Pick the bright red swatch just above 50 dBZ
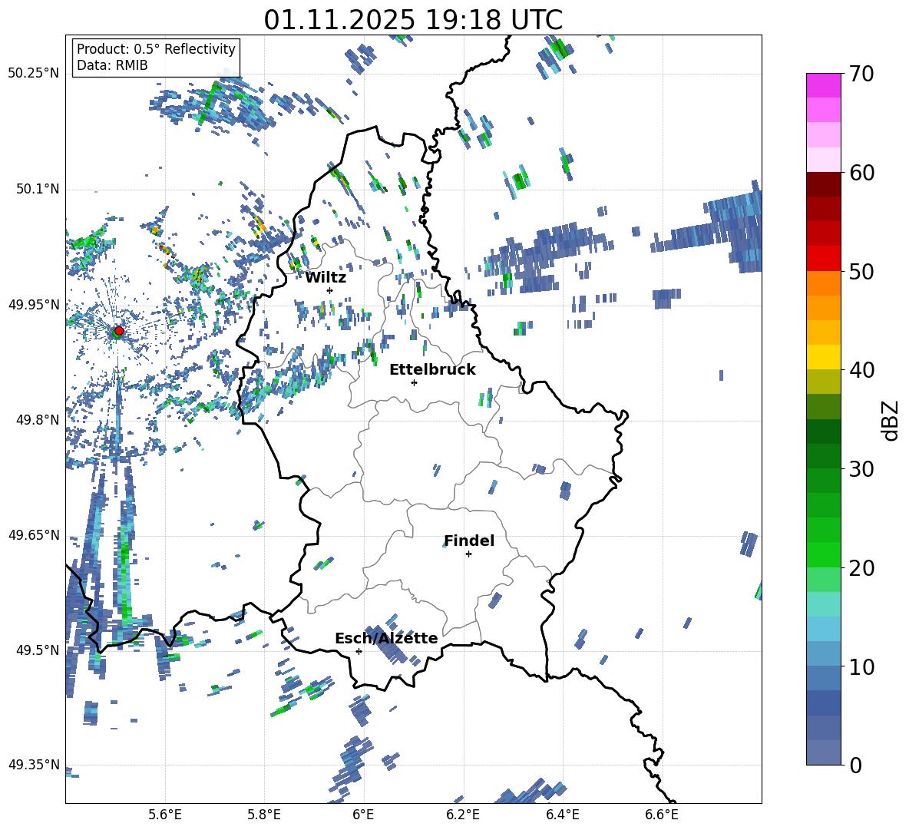The height and width of the screenshot is (830, 909). pyautogui.click(x=823, y=258)
